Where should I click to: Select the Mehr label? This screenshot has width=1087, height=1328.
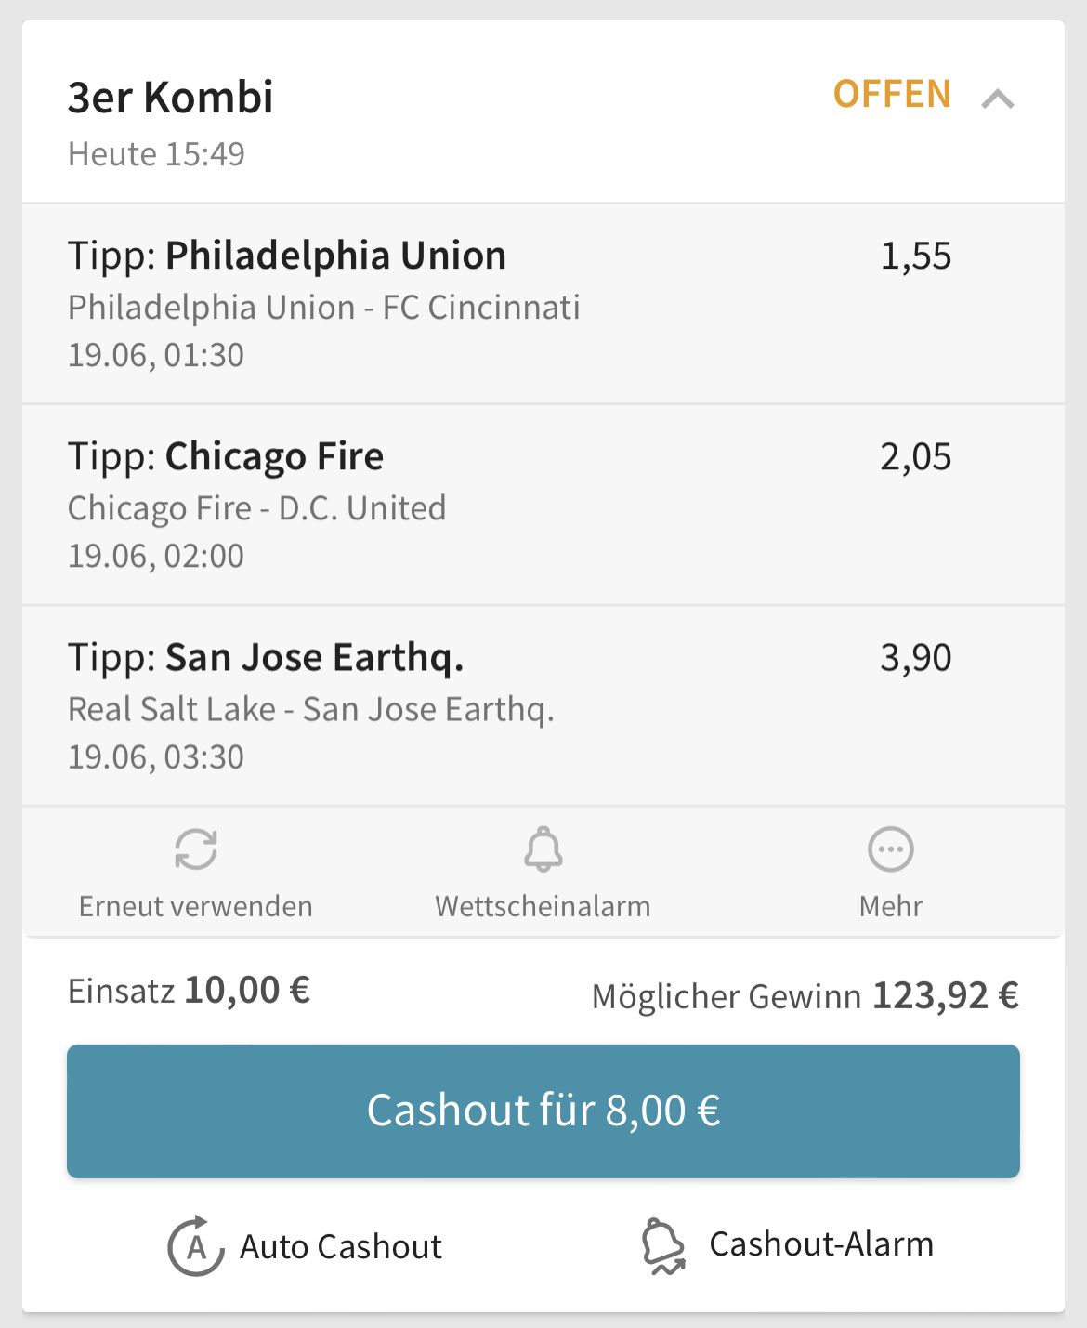[x=891, y=906]
